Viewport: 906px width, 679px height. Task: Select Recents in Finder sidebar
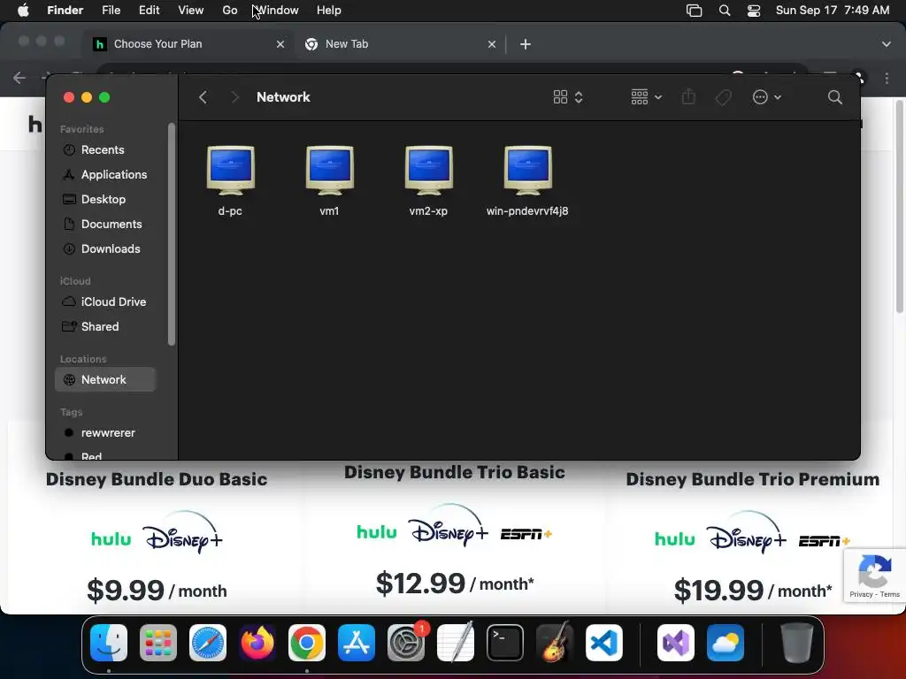coord(104,150)
